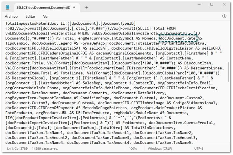This screenshot has width=233, height=155.
Task: Click the UTF-8 encoding status entry
Action: click(x=198, y=148)
